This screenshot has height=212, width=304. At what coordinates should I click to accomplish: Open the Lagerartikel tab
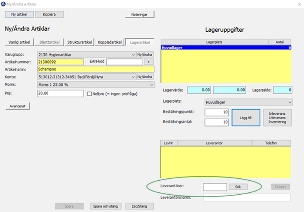[x=140, y=42]
